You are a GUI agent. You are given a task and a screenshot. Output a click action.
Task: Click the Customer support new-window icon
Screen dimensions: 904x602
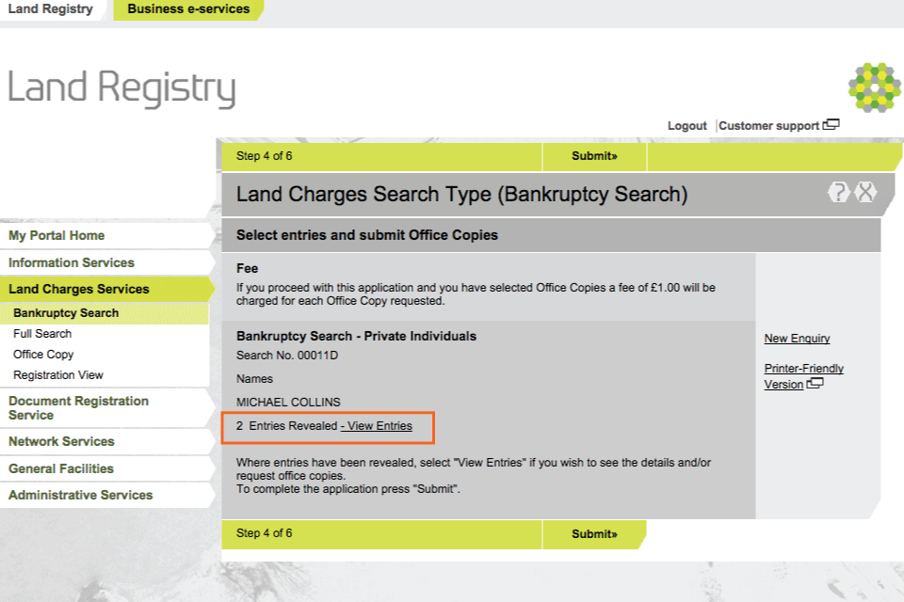(x=831, y=124)
